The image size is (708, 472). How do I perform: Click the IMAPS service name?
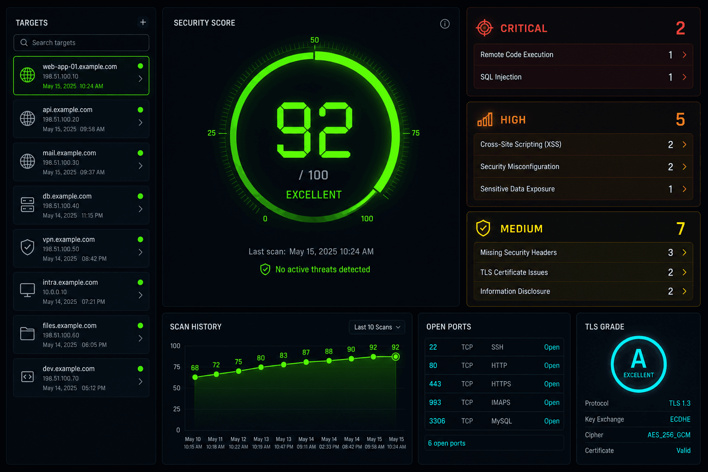click(501, 402)
